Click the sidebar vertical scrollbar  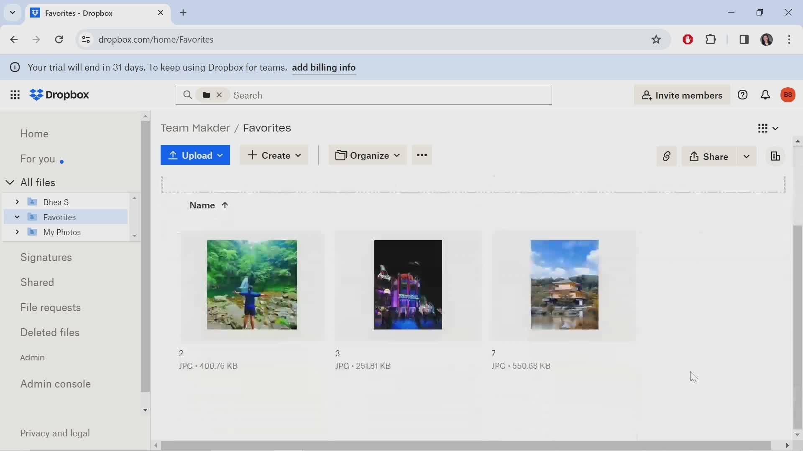coord(145,256)
